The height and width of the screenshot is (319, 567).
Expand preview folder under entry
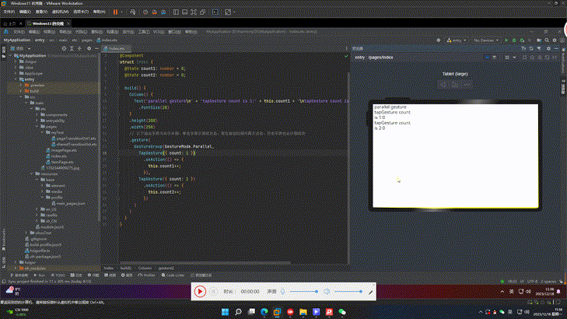click(21, 86)
